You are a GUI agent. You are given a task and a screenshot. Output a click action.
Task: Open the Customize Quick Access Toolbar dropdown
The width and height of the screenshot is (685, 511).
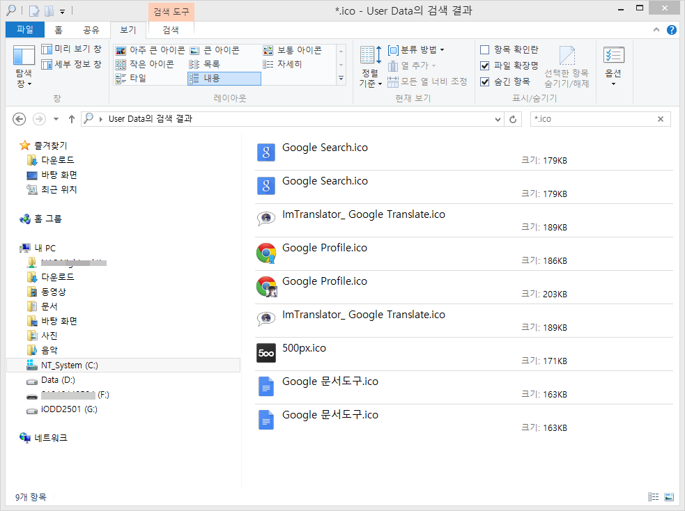coord(63,11)
